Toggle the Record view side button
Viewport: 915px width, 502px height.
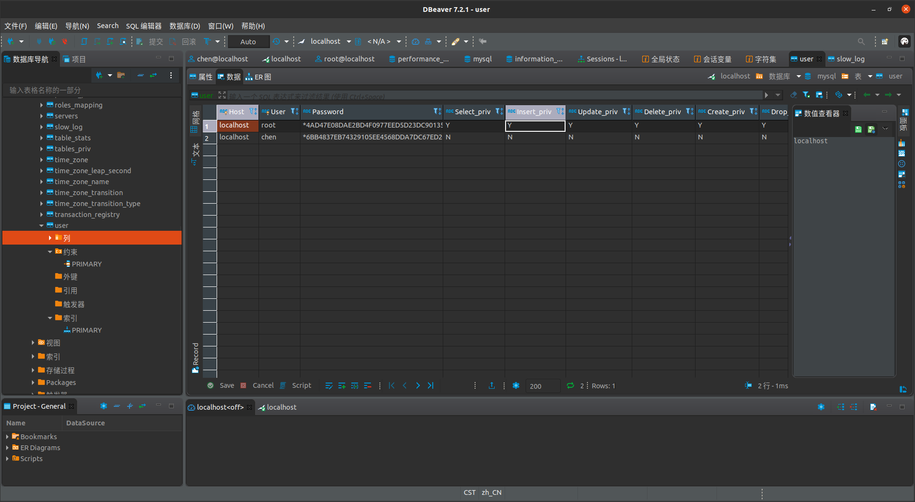pyautogui.click(x=195, y=358)
